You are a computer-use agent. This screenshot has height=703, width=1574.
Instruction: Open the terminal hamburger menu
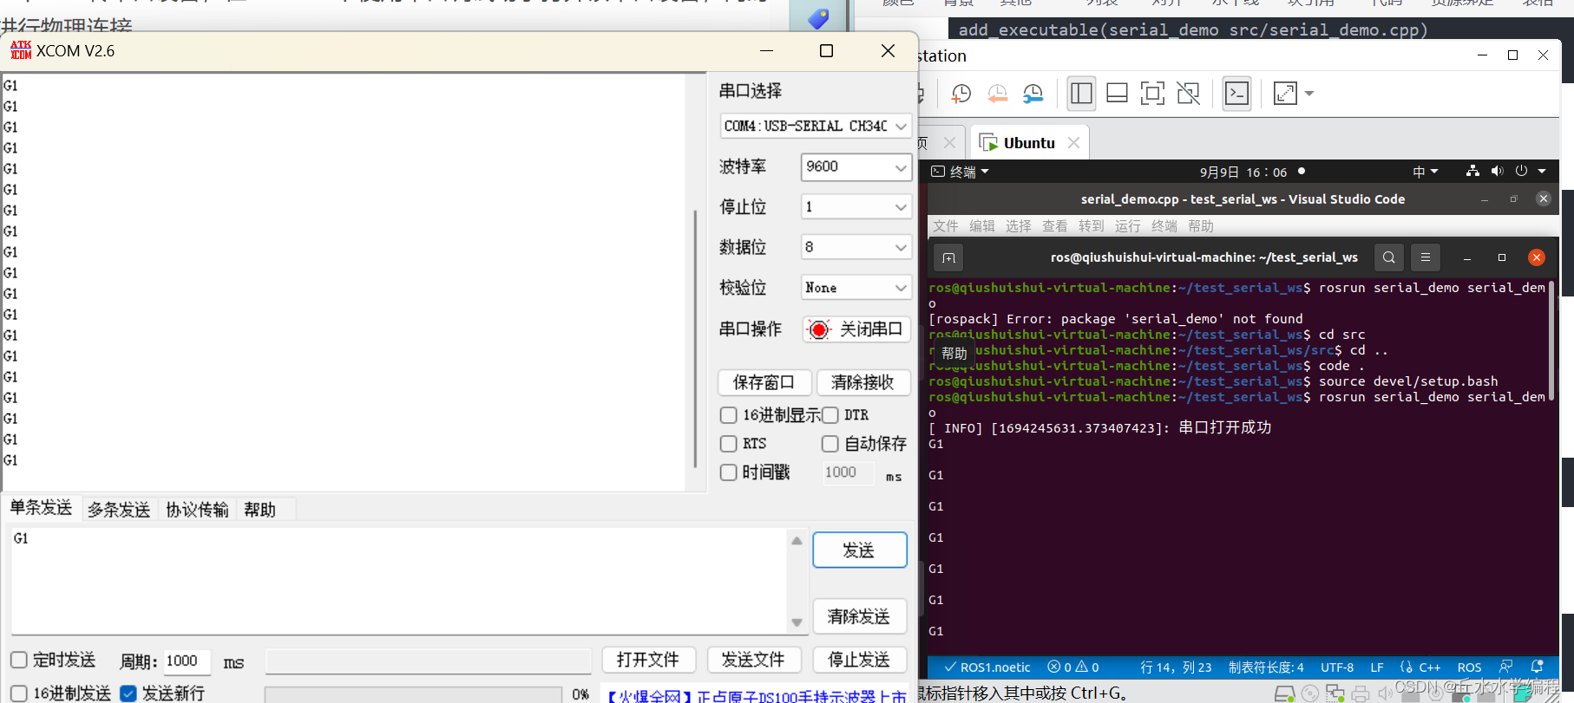(1425, 257)
